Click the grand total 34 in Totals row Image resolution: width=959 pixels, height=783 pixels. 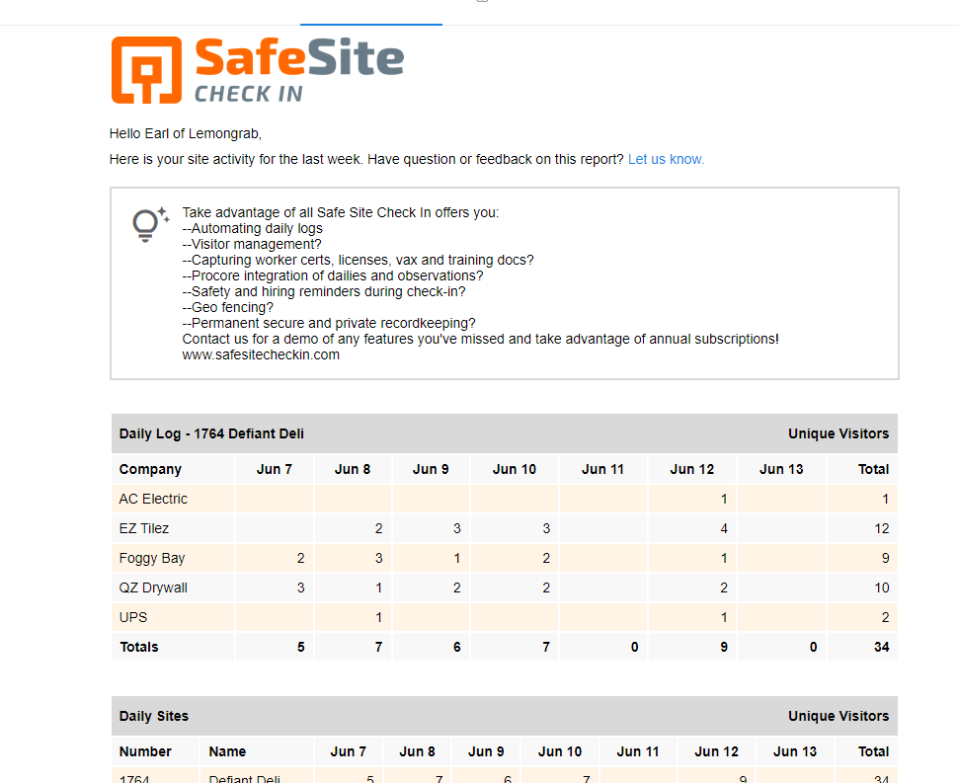click(x=881, y=648)
